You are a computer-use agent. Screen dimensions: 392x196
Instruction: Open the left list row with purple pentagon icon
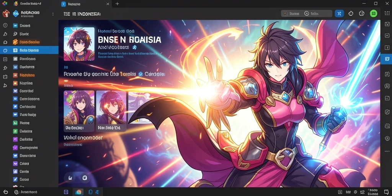click(29, 147)
